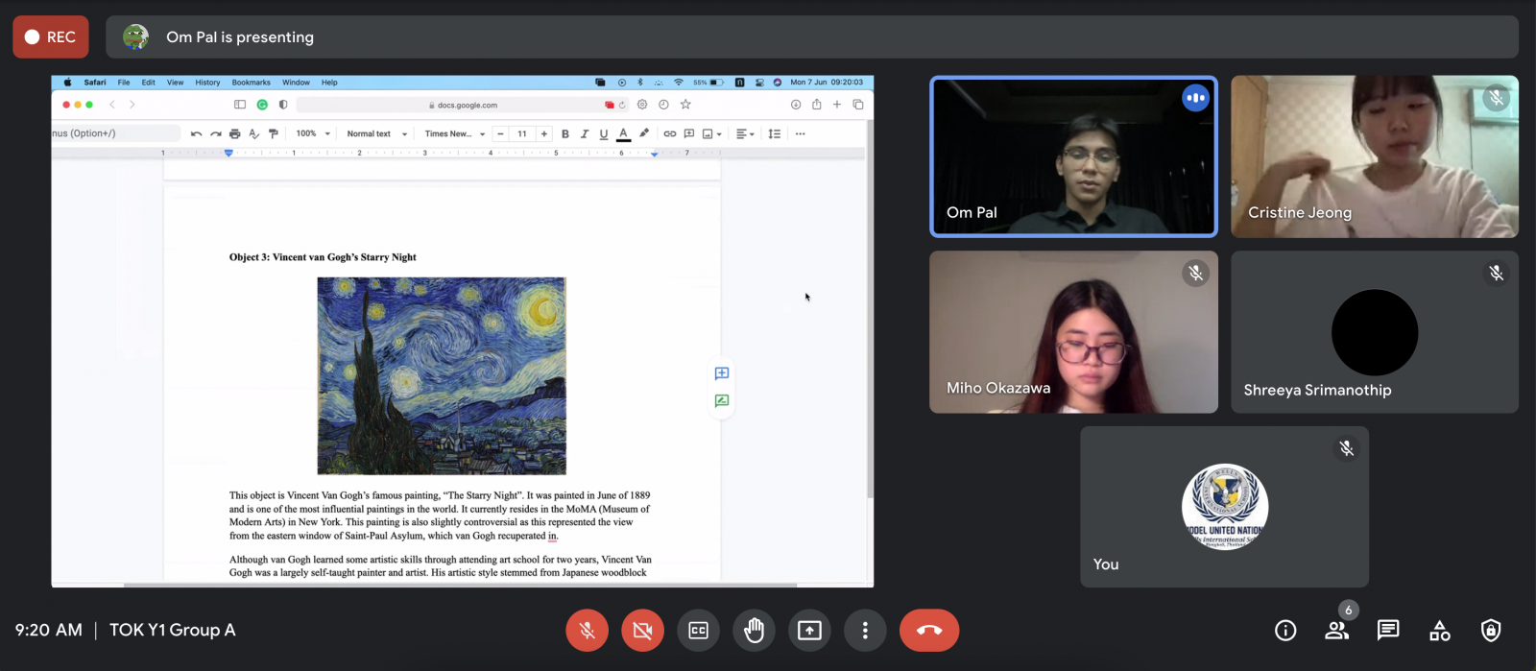Open the Activities shapes icon
Image resolution: width=1536 pixels, height=671 pixels.
[1440, 631]
